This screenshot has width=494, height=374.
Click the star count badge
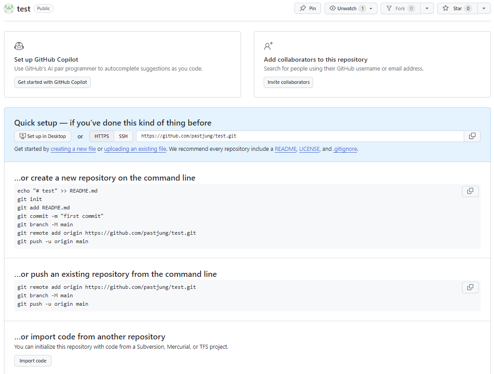click(468, 8)
